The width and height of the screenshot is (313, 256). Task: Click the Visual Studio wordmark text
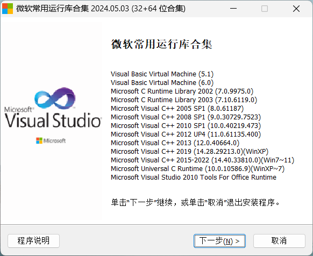point(53,120)
